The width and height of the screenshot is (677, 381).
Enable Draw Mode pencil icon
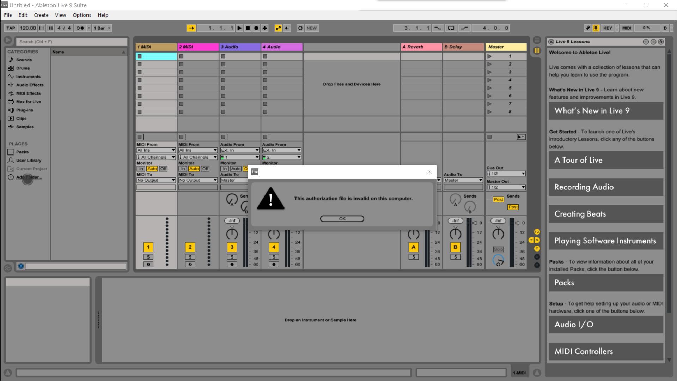[587, 28]
